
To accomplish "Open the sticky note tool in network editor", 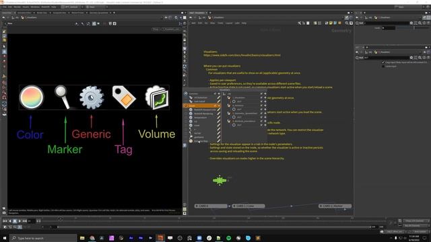I will [x=331, y=23].
